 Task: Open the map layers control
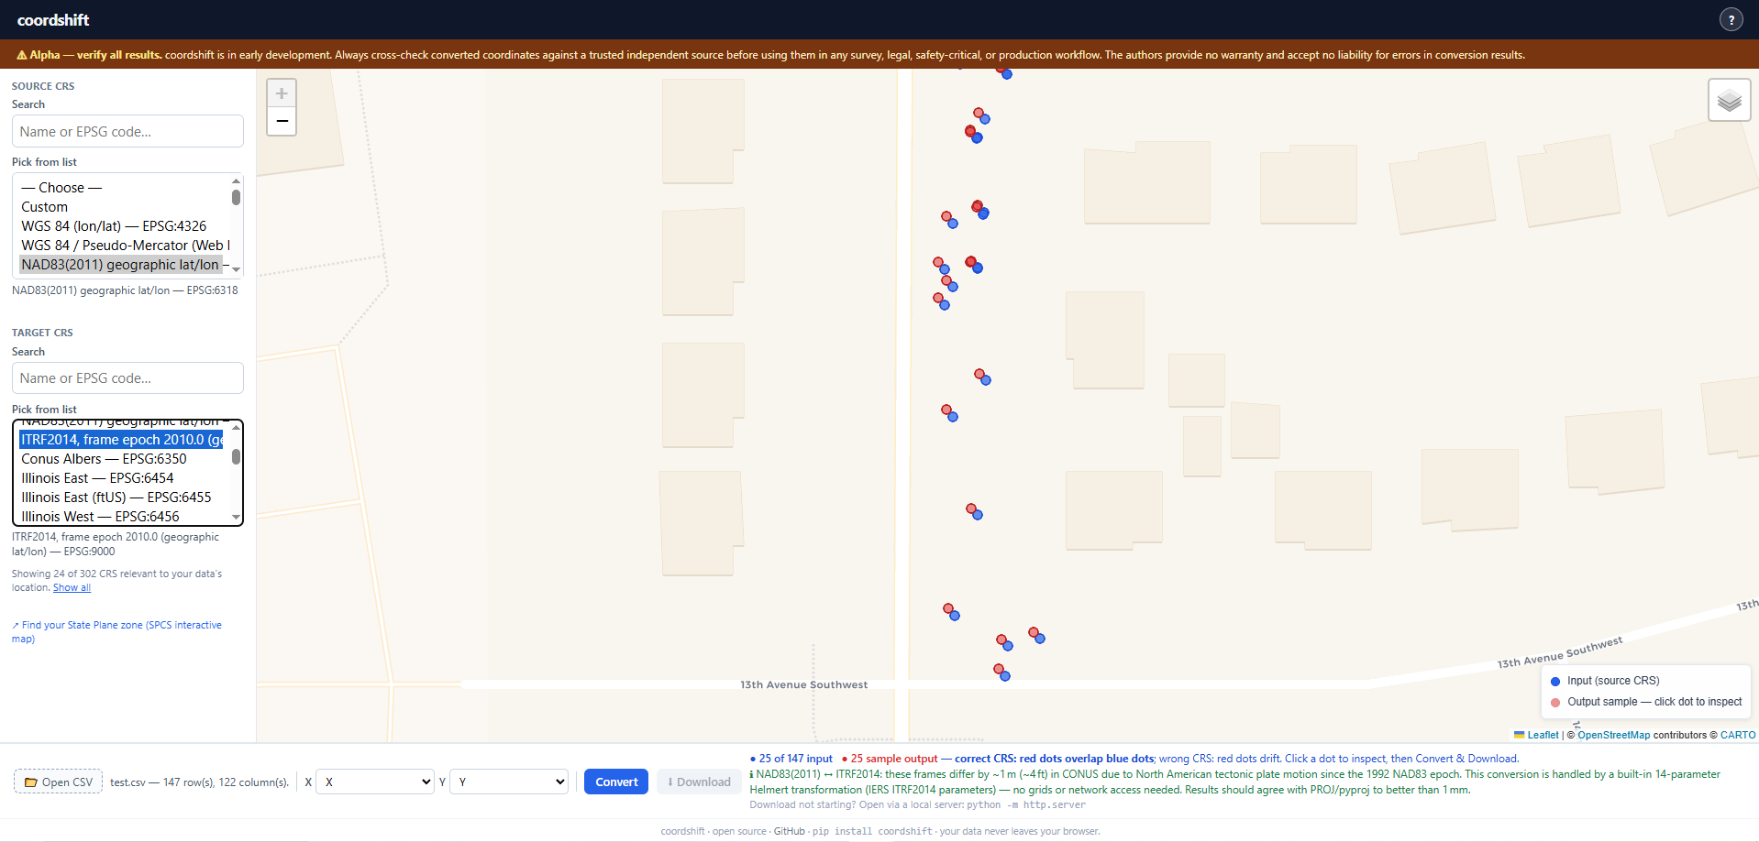click(1729, 100)
